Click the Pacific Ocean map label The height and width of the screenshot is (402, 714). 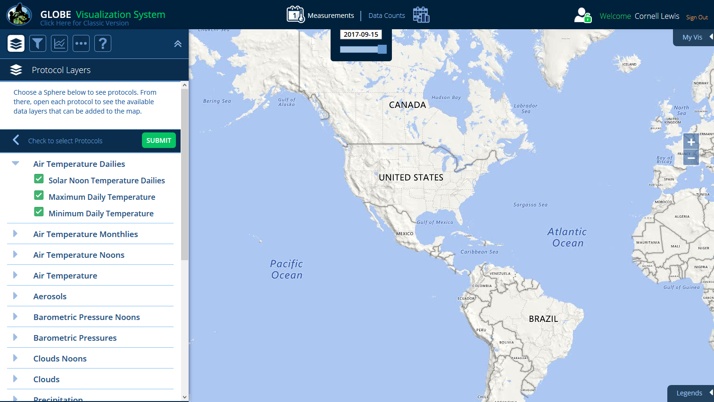pyautogui.click(x=287, y=270)
